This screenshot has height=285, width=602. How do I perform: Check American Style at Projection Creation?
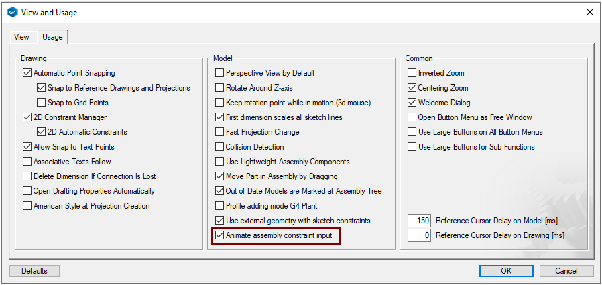tap(27, 206)
